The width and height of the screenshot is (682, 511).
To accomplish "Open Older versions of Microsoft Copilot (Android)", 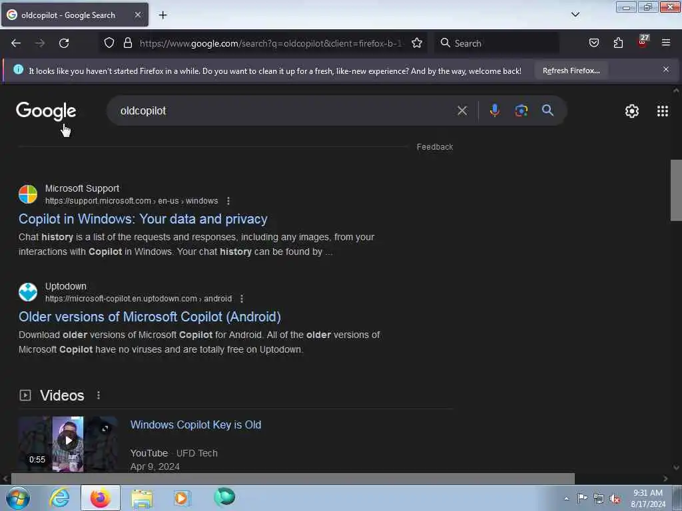I will (x=150, y=316).
